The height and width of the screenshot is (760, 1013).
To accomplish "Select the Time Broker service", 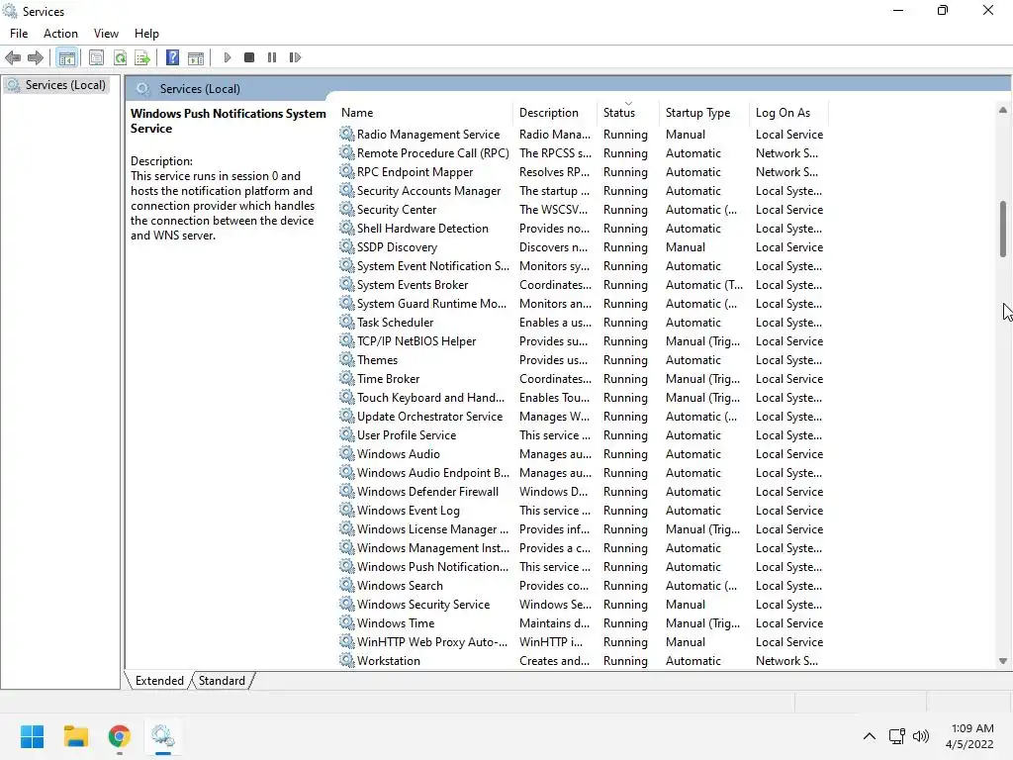I will pyautogui.click(x=582, y=379).
